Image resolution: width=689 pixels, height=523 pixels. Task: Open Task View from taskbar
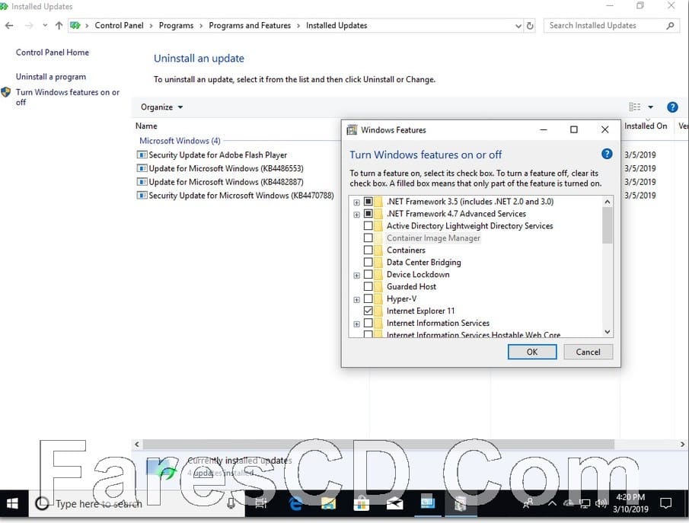pos(261,504)
